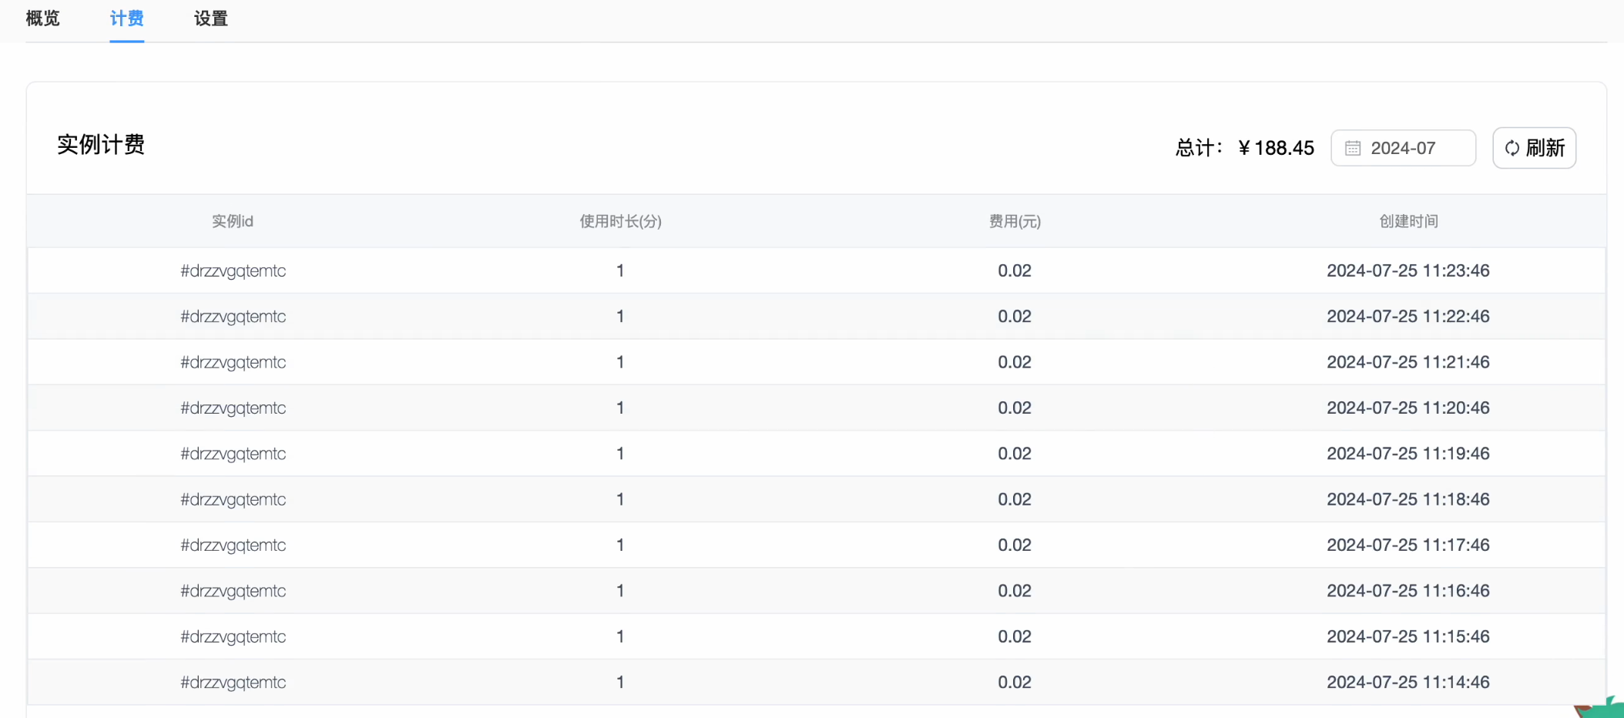The image size is (1624, 718).
Task: Click the green floating widget in the corner
Action: 1604,707
